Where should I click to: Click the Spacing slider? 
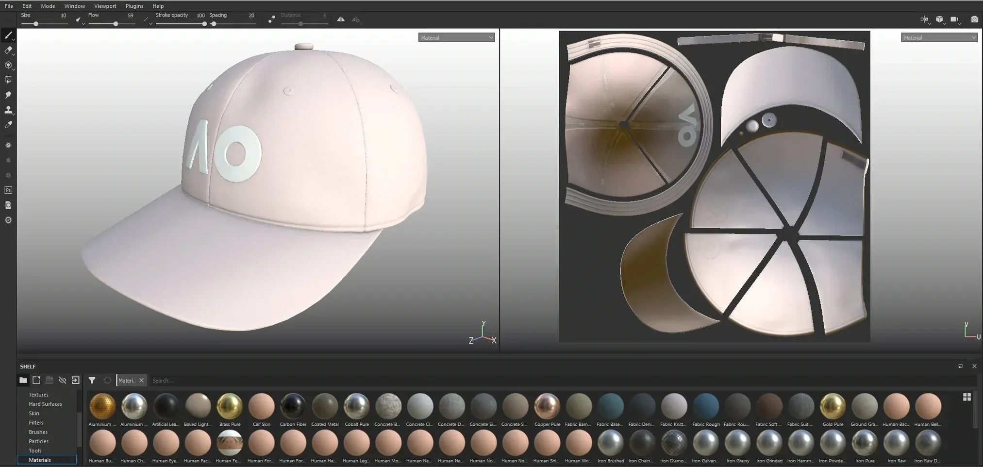233,24
